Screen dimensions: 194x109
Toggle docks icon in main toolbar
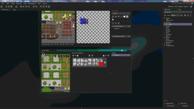pyautogui.click(x=49, y=7)
